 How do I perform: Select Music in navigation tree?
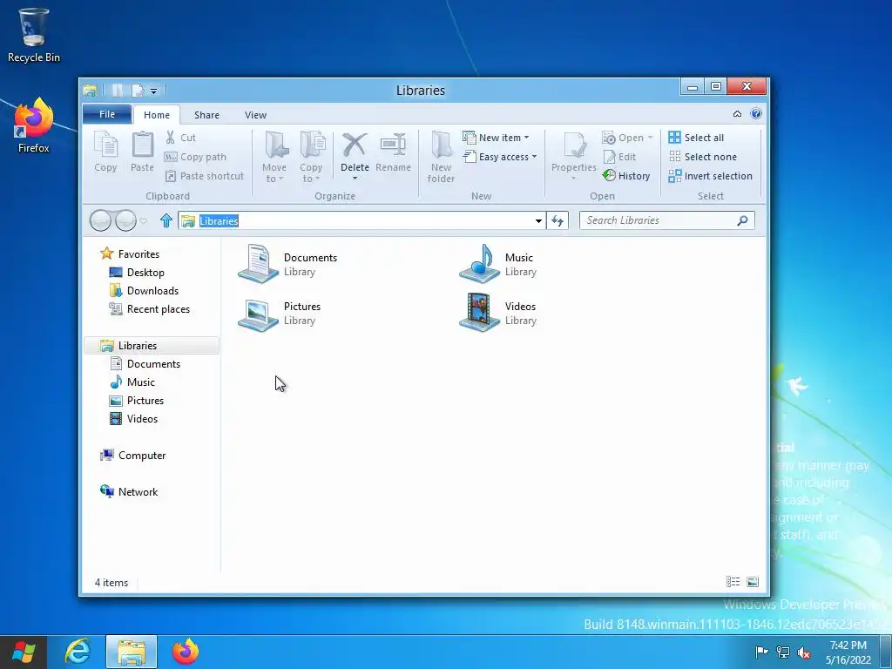point(132,382)
